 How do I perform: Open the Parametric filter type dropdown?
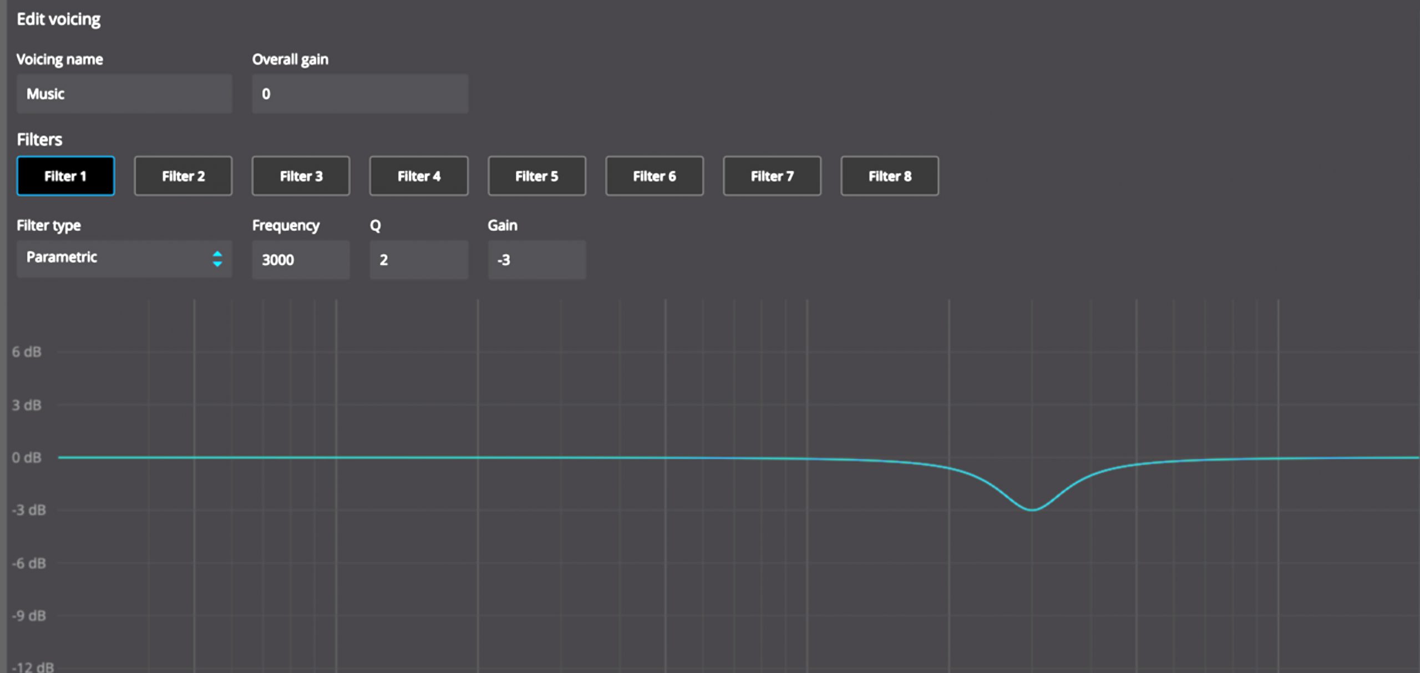point(124,259)
